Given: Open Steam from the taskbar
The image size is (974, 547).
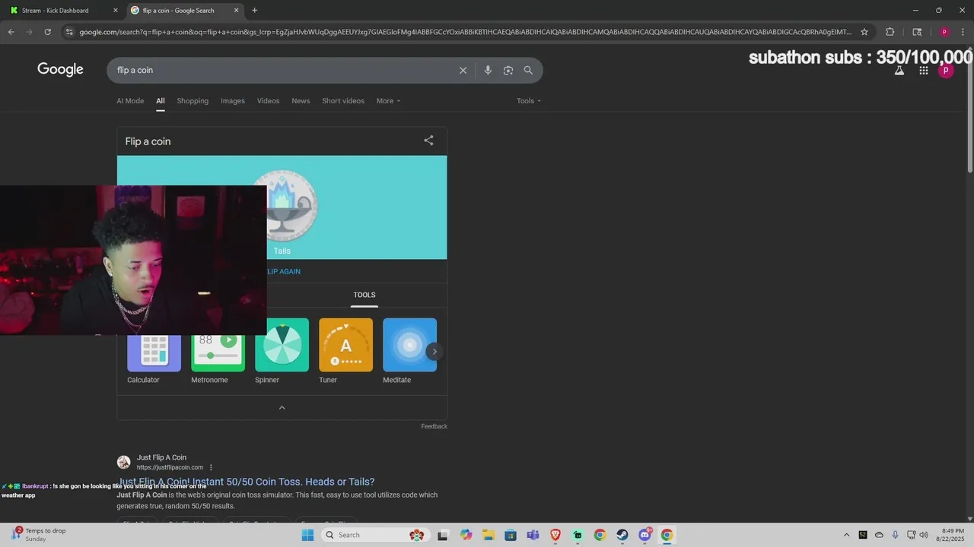Looking at the screenshot, I should point(622,535).
